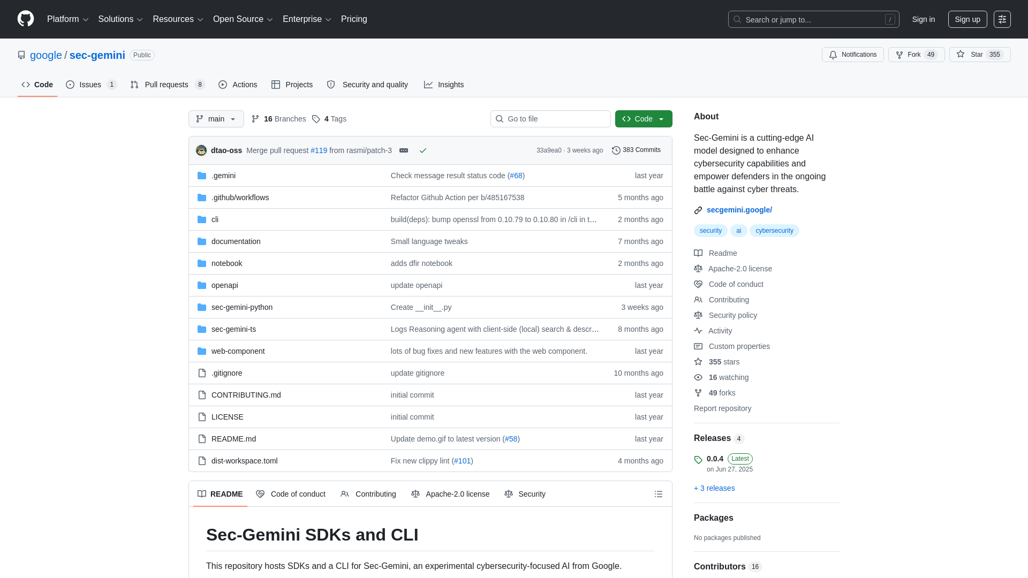Image resolution: width=1028 pixels, height=578 pixels.
Task: Open the GitHub home logo
Action: click(x=26, y=19)
